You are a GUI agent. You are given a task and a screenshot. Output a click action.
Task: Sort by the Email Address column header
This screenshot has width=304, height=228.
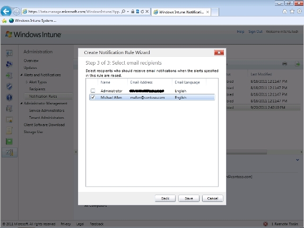pos(141,82)
